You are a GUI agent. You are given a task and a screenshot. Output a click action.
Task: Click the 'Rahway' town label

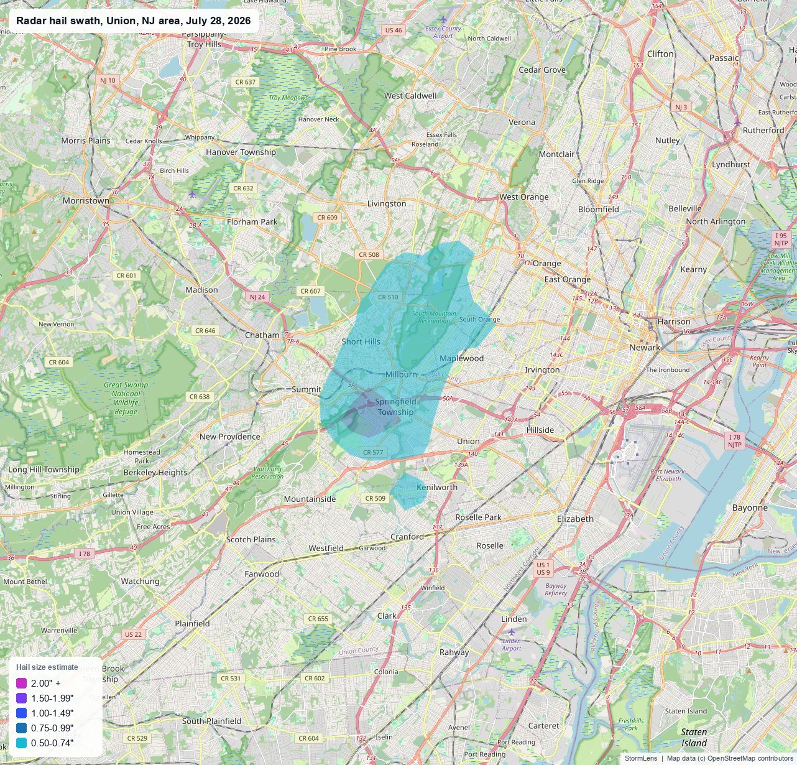[x=454, y=652]
